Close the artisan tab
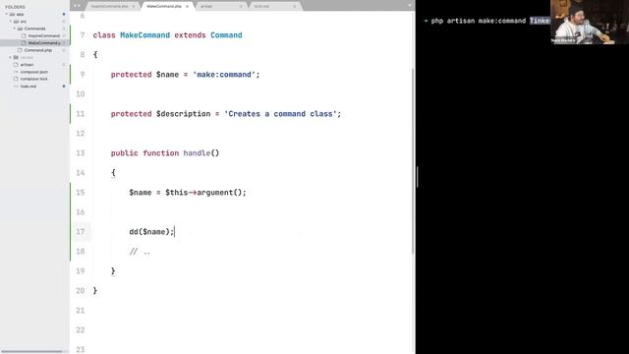 click(241, 7)
